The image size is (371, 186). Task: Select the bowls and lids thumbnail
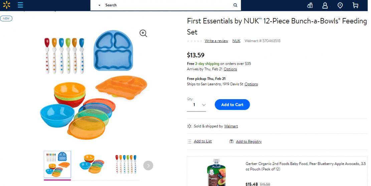(x=91, y=164)
